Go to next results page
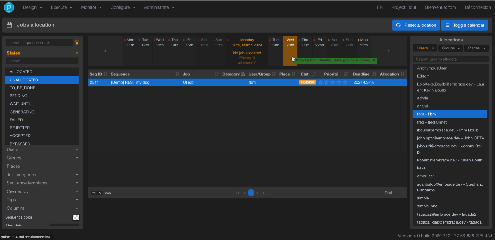Image resolution: width=495 pixels, height=240 pixels. point(257,193)
